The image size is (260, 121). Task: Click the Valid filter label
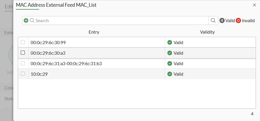coord(230,20)
